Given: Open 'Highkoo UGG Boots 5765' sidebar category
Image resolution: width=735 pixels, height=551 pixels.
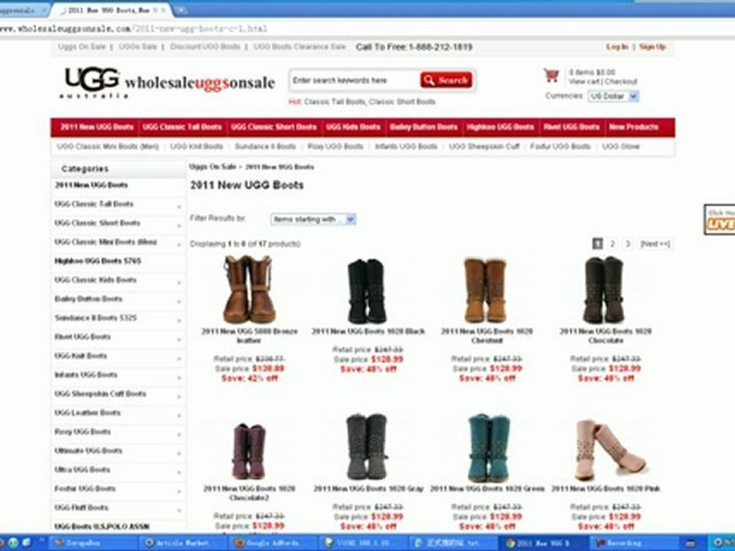Looking at the screenshot, I should point(97,261).
